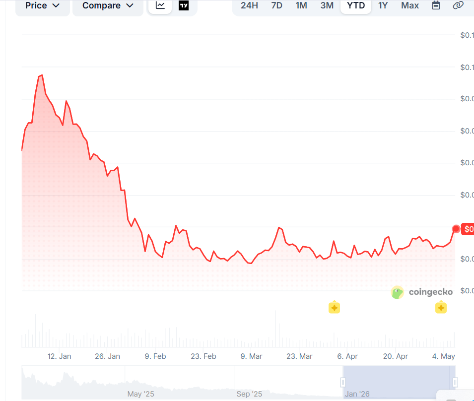
Task: Click the '20. Apr' axis label
Action: coord(396,356)
